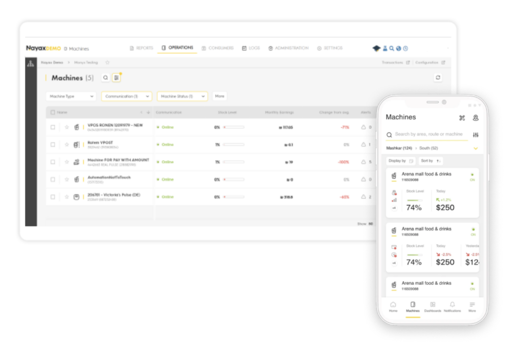The width and height of the screenshot is (506, 349).
Task: Open the filter settings icon beside Machines
Action: tap(116, 78)
